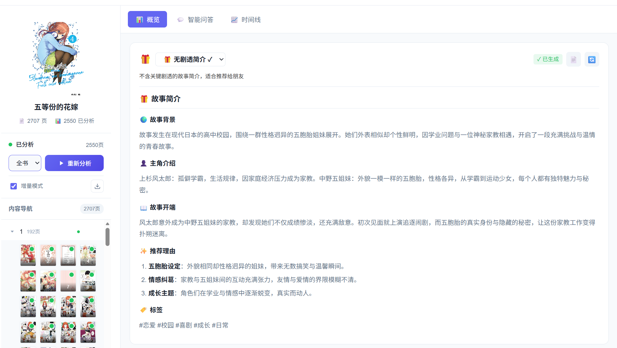Switch to the 智能问答 tab

(195, 20)
